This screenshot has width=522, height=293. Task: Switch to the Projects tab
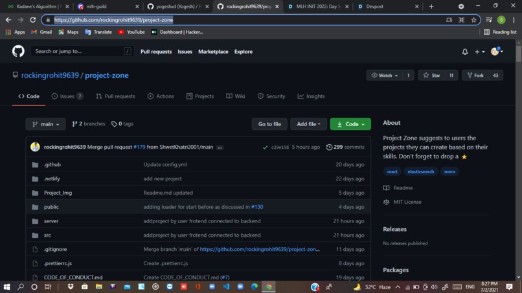200,96
